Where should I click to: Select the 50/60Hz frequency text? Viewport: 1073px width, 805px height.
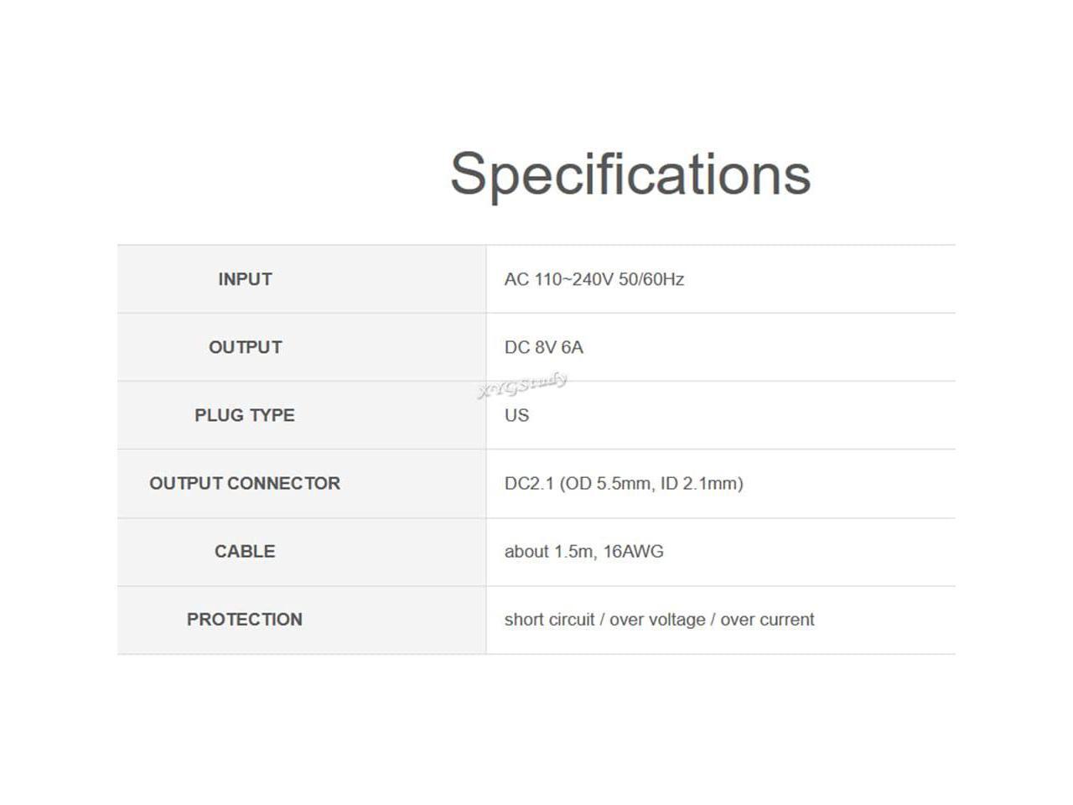pyautogui.click(x=651, y=279)
